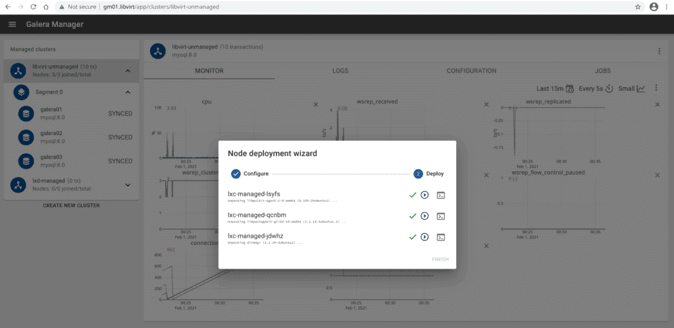Click the FINISH button in wizard

click(440, 259)
